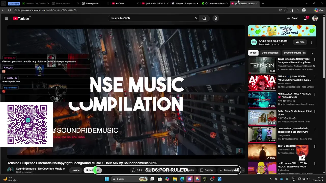
Task: Switch to the Widgets tab
Action: [x=185, y=4]
